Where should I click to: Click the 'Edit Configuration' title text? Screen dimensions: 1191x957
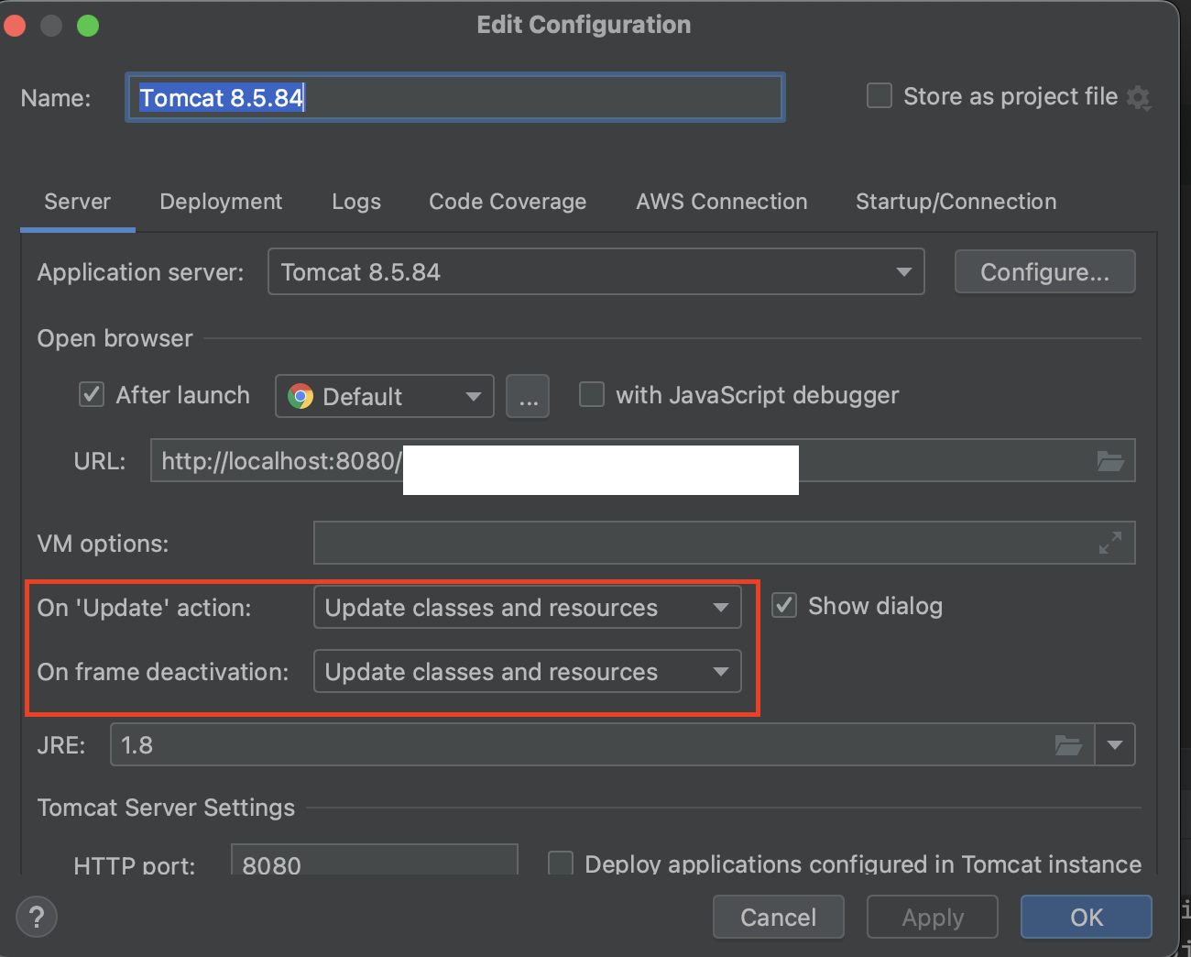(584, 25)
